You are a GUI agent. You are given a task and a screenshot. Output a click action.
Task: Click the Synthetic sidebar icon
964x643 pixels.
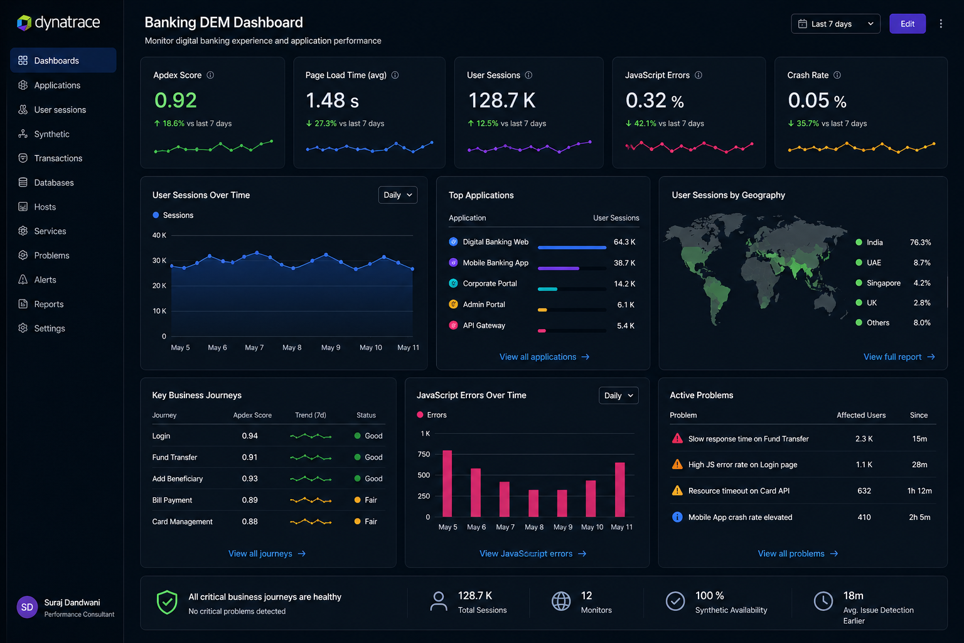23,134
